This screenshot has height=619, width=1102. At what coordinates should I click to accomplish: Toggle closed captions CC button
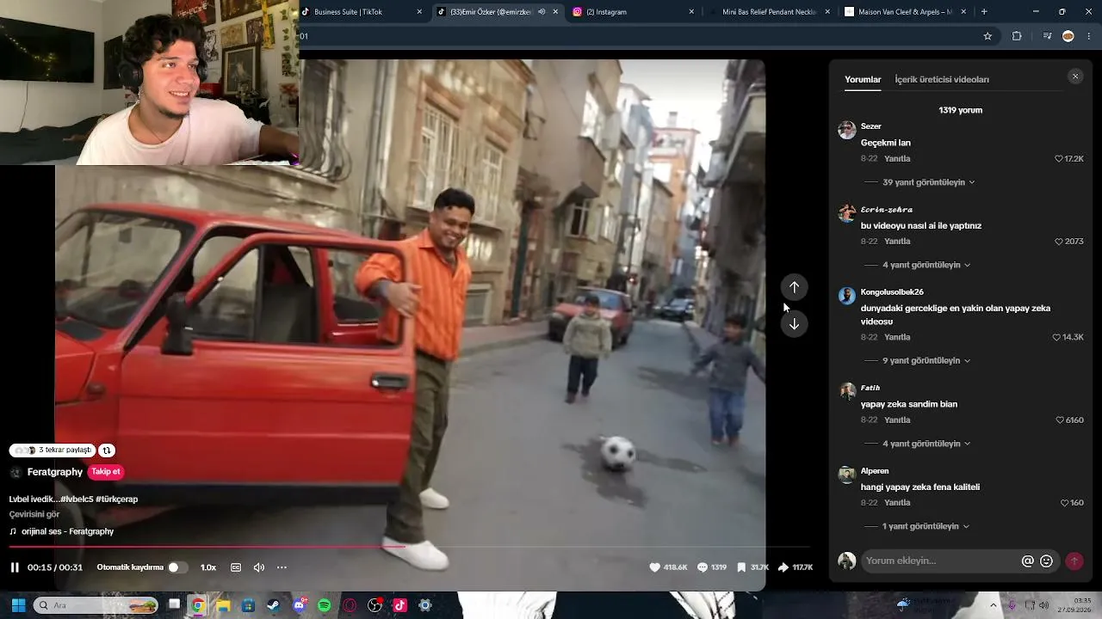point(236,567)
